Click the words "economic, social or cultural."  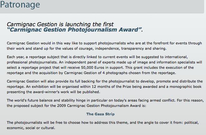point(31,128)
